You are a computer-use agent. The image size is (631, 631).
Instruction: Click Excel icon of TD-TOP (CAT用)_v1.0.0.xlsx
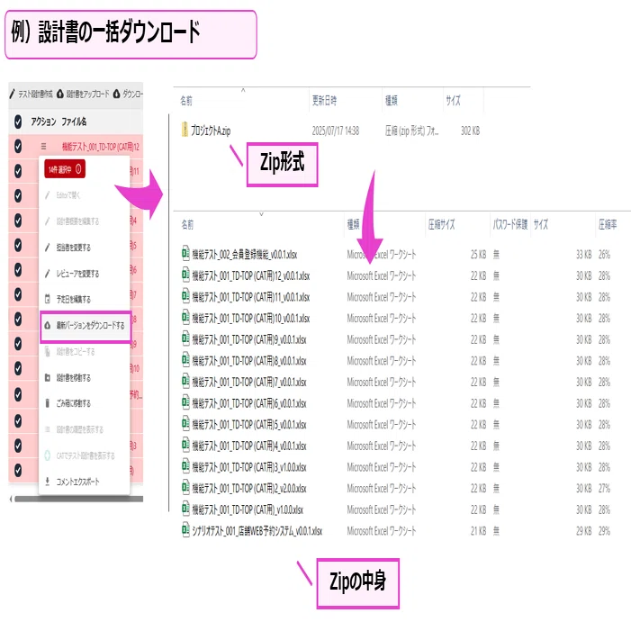point(185,509)
